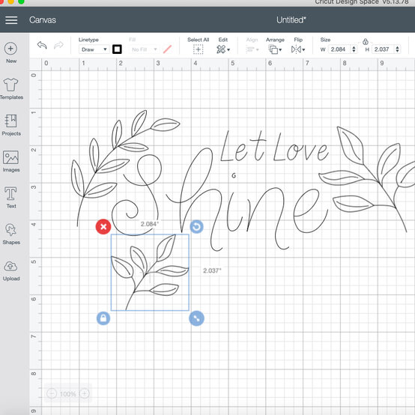Select the Let Love text

(x=274, y=147)
